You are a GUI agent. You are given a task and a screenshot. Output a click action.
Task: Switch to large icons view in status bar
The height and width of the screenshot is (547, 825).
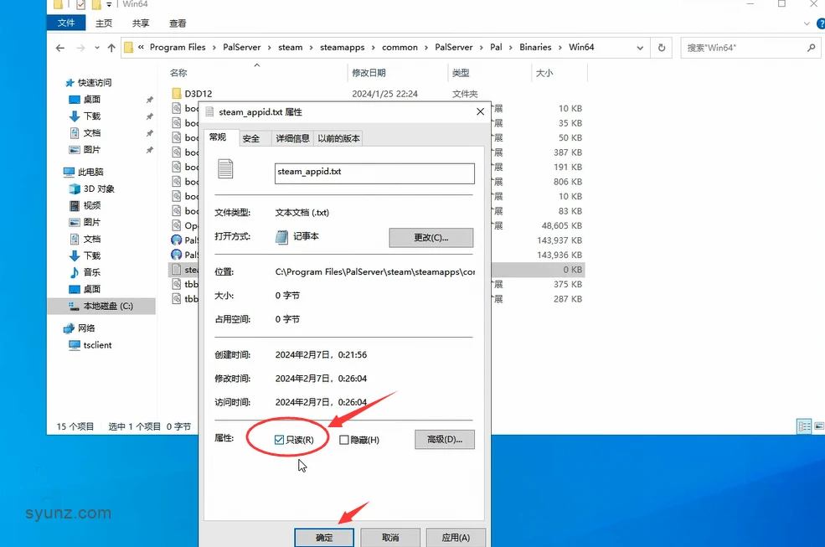click(818, 426)
